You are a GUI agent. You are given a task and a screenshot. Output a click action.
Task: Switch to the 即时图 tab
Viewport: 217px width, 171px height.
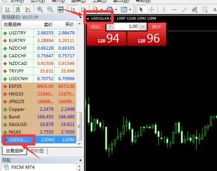point(37,151)
